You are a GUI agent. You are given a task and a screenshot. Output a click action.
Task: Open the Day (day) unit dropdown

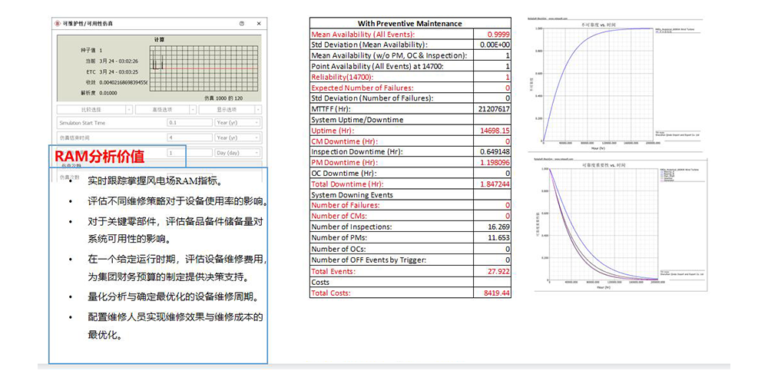click(x=237, y=153)
